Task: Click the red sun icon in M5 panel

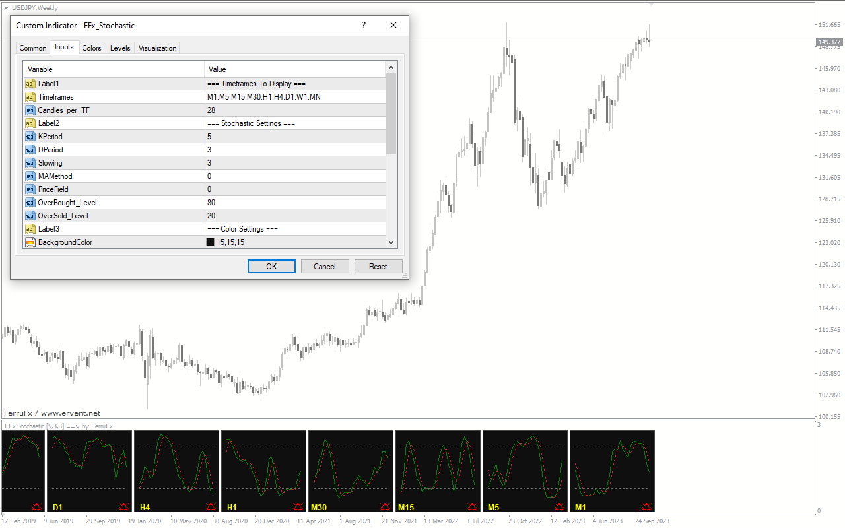Action: click(560, 506)
